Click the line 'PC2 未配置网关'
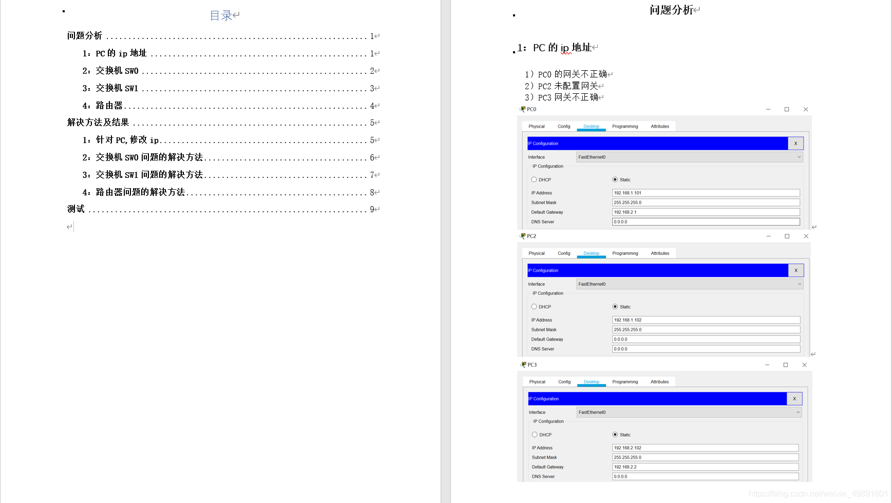 coord(567,86)
